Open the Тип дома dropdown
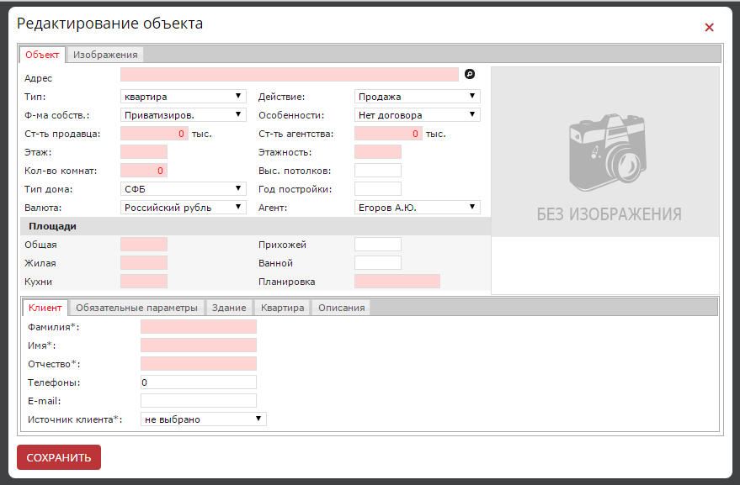 click(x=183, y=189)
